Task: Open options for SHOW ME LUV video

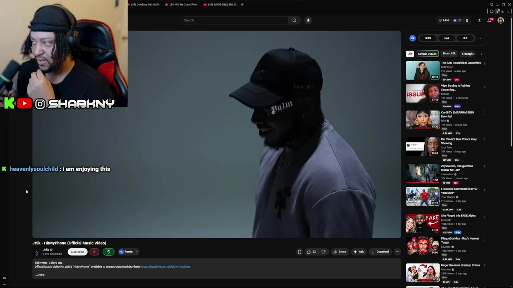Action: [485, 166]
